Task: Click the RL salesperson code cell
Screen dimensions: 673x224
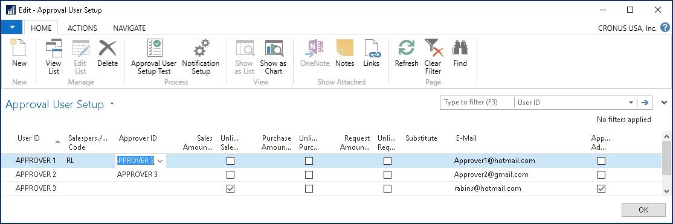Action: point(71,161)
